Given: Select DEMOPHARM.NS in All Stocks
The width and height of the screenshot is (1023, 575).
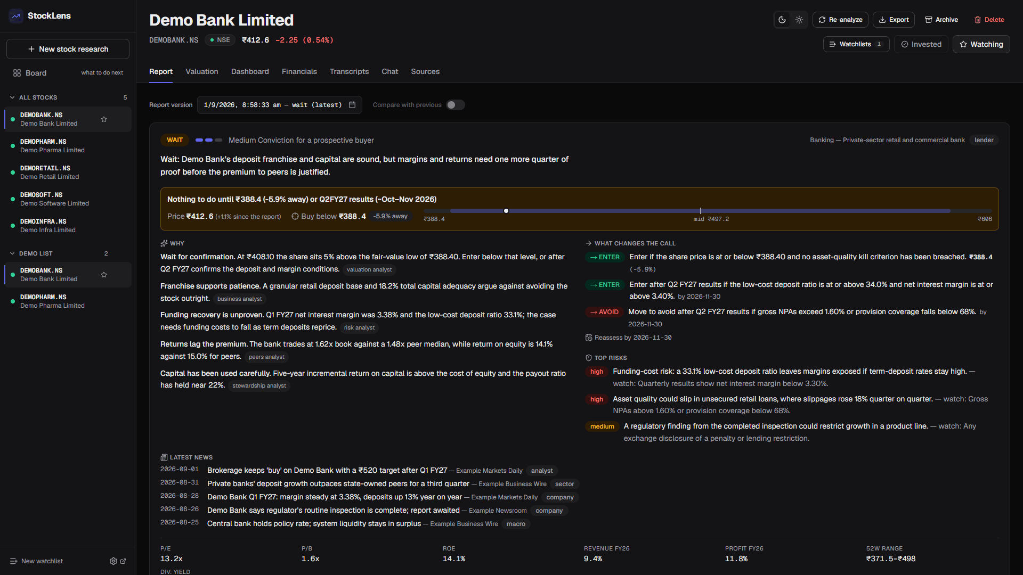Looking at the screenshot, I should tap(68, 146).
